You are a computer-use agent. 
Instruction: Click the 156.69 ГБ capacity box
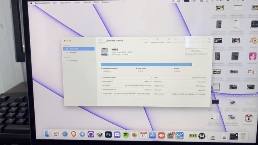tap(196, 51)
